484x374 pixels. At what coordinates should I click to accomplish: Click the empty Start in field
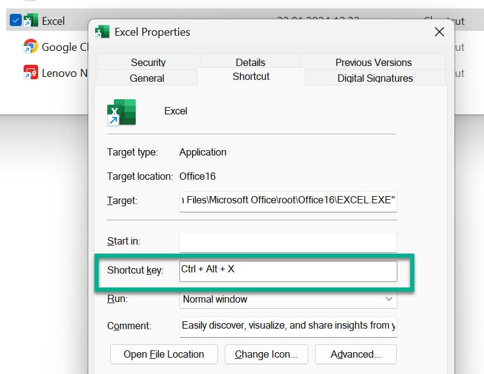coord(288,242)
